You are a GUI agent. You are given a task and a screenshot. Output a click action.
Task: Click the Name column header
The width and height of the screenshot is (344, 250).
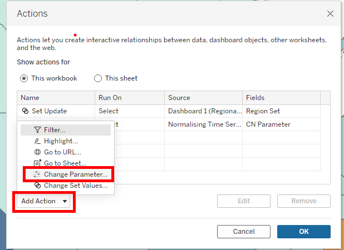(30, 98)
